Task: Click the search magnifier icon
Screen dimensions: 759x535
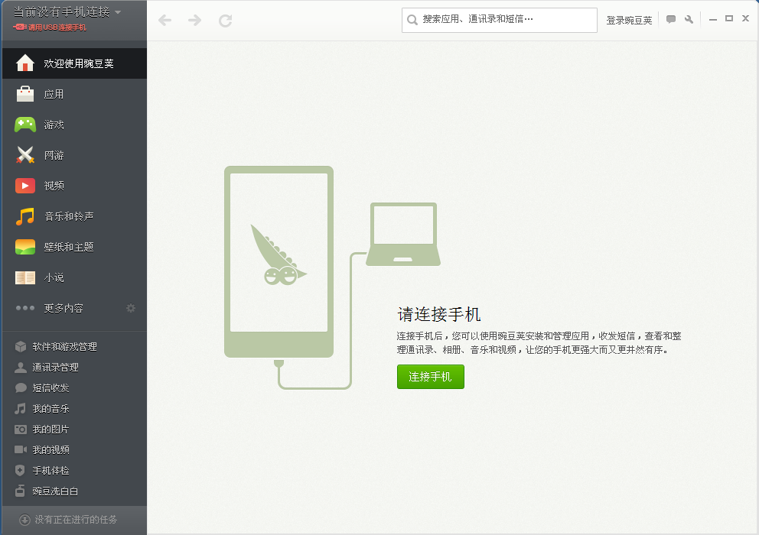Action: tap(412, 20)
